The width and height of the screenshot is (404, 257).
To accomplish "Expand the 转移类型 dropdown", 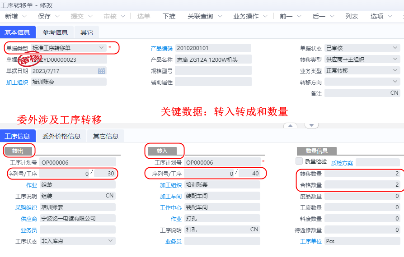I will click(x=395, y=59).
